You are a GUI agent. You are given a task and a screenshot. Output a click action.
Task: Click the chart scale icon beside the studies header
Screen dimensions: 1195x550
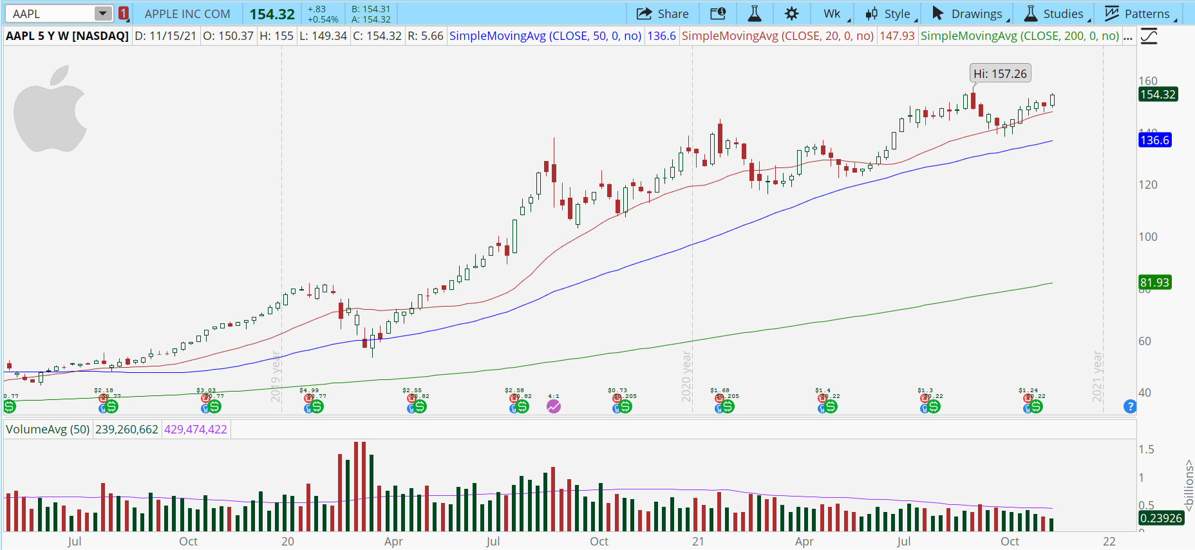pyautogui.click(x=1149, y=36)
